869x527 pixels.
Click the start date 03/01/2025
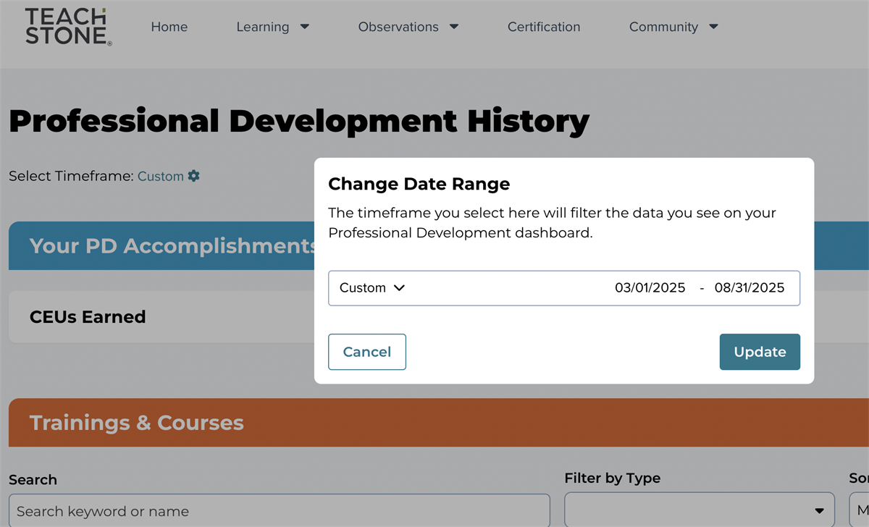point(650,287)
